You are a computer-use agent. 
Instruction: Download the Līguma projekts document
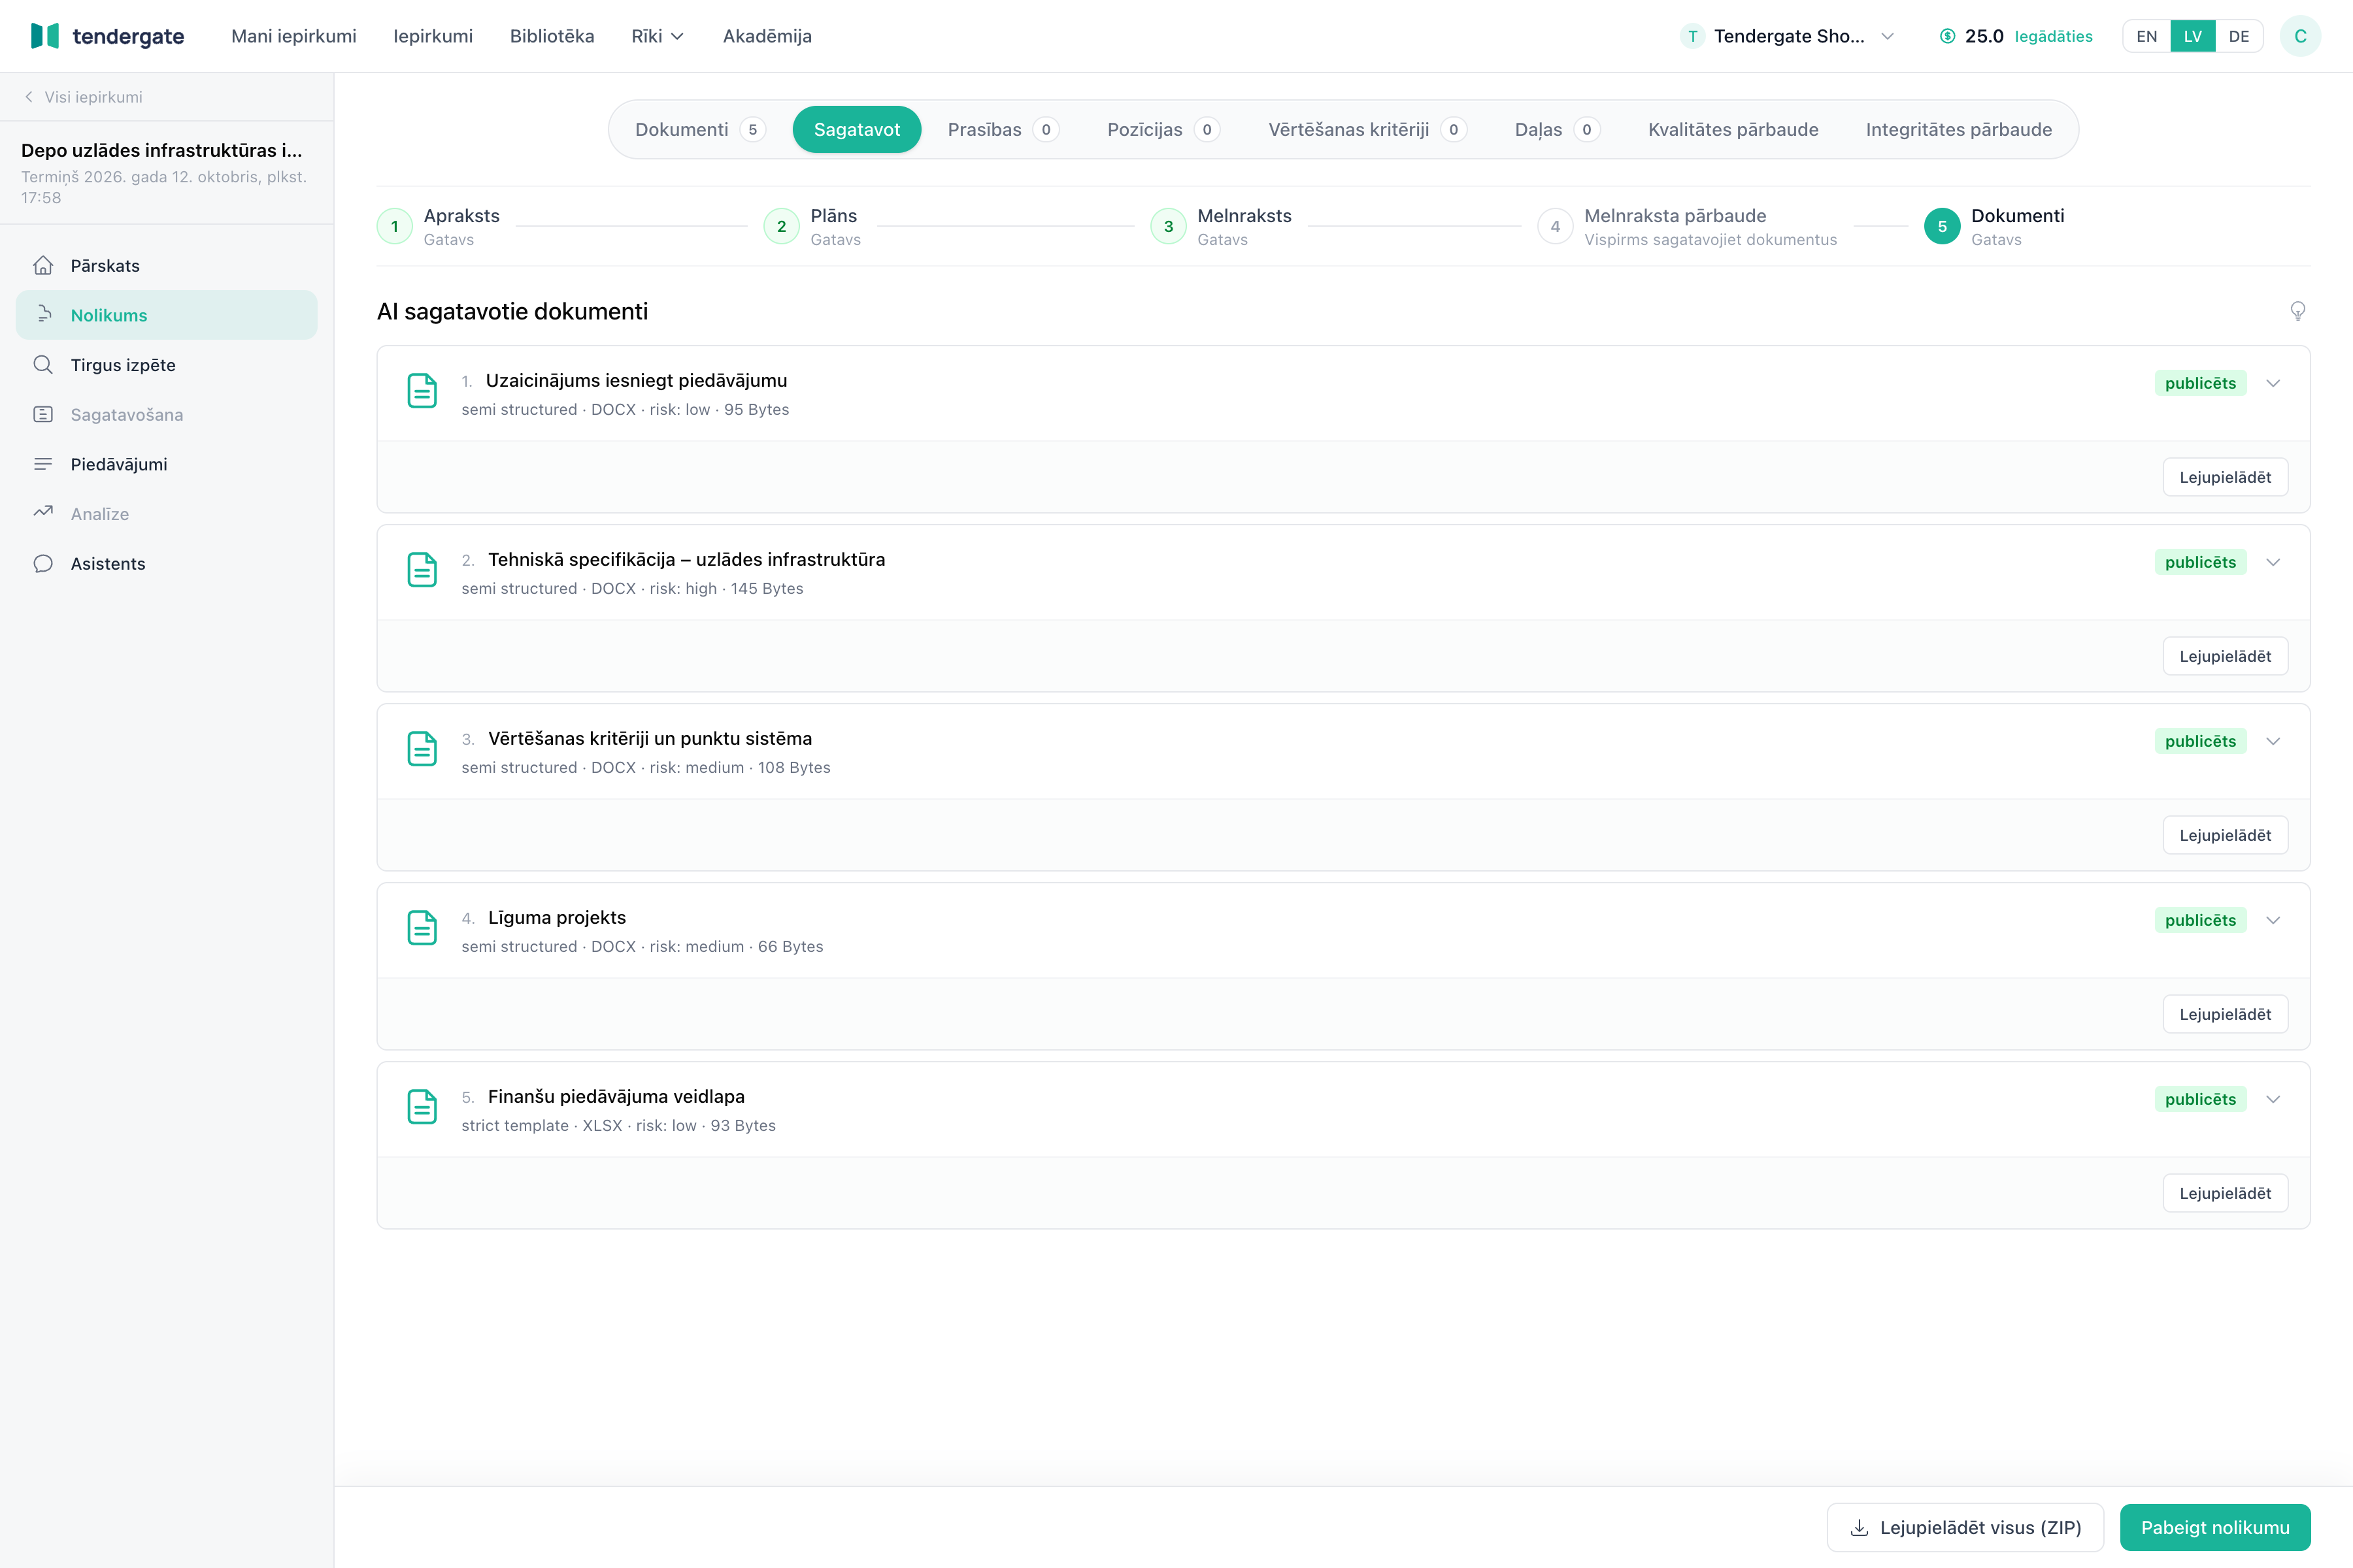point(2225,1014)
